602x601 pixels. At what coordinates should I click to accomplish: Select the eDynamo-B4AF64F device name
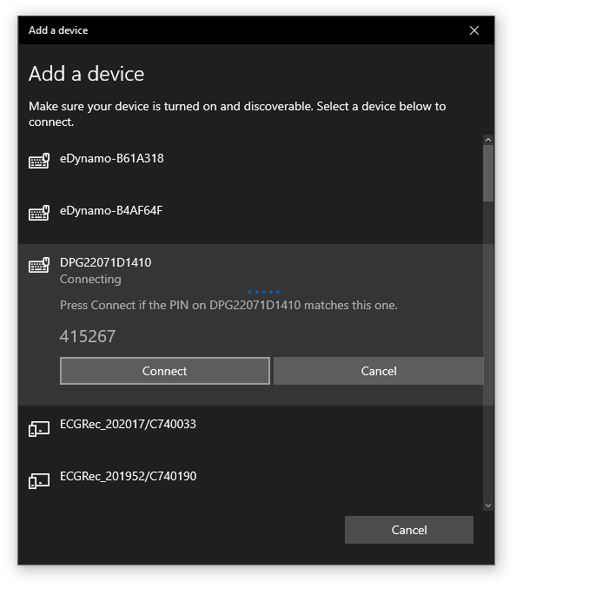tap(111, 211)
